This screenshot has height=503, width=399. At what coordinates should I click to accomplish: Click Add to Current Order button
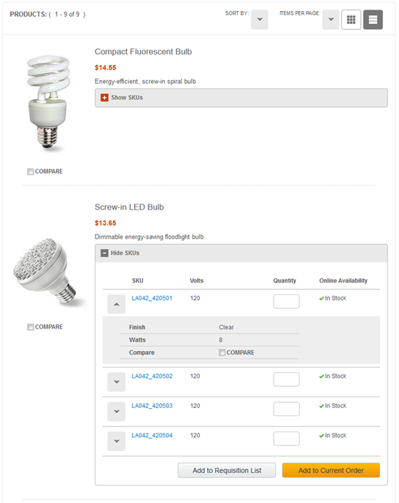point(331,470)
